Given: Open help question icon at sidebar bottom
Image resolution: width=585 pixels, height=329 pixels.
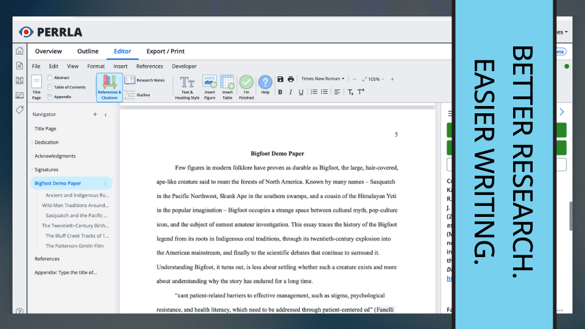Looking at the screenshot, I should pos(19,311).
